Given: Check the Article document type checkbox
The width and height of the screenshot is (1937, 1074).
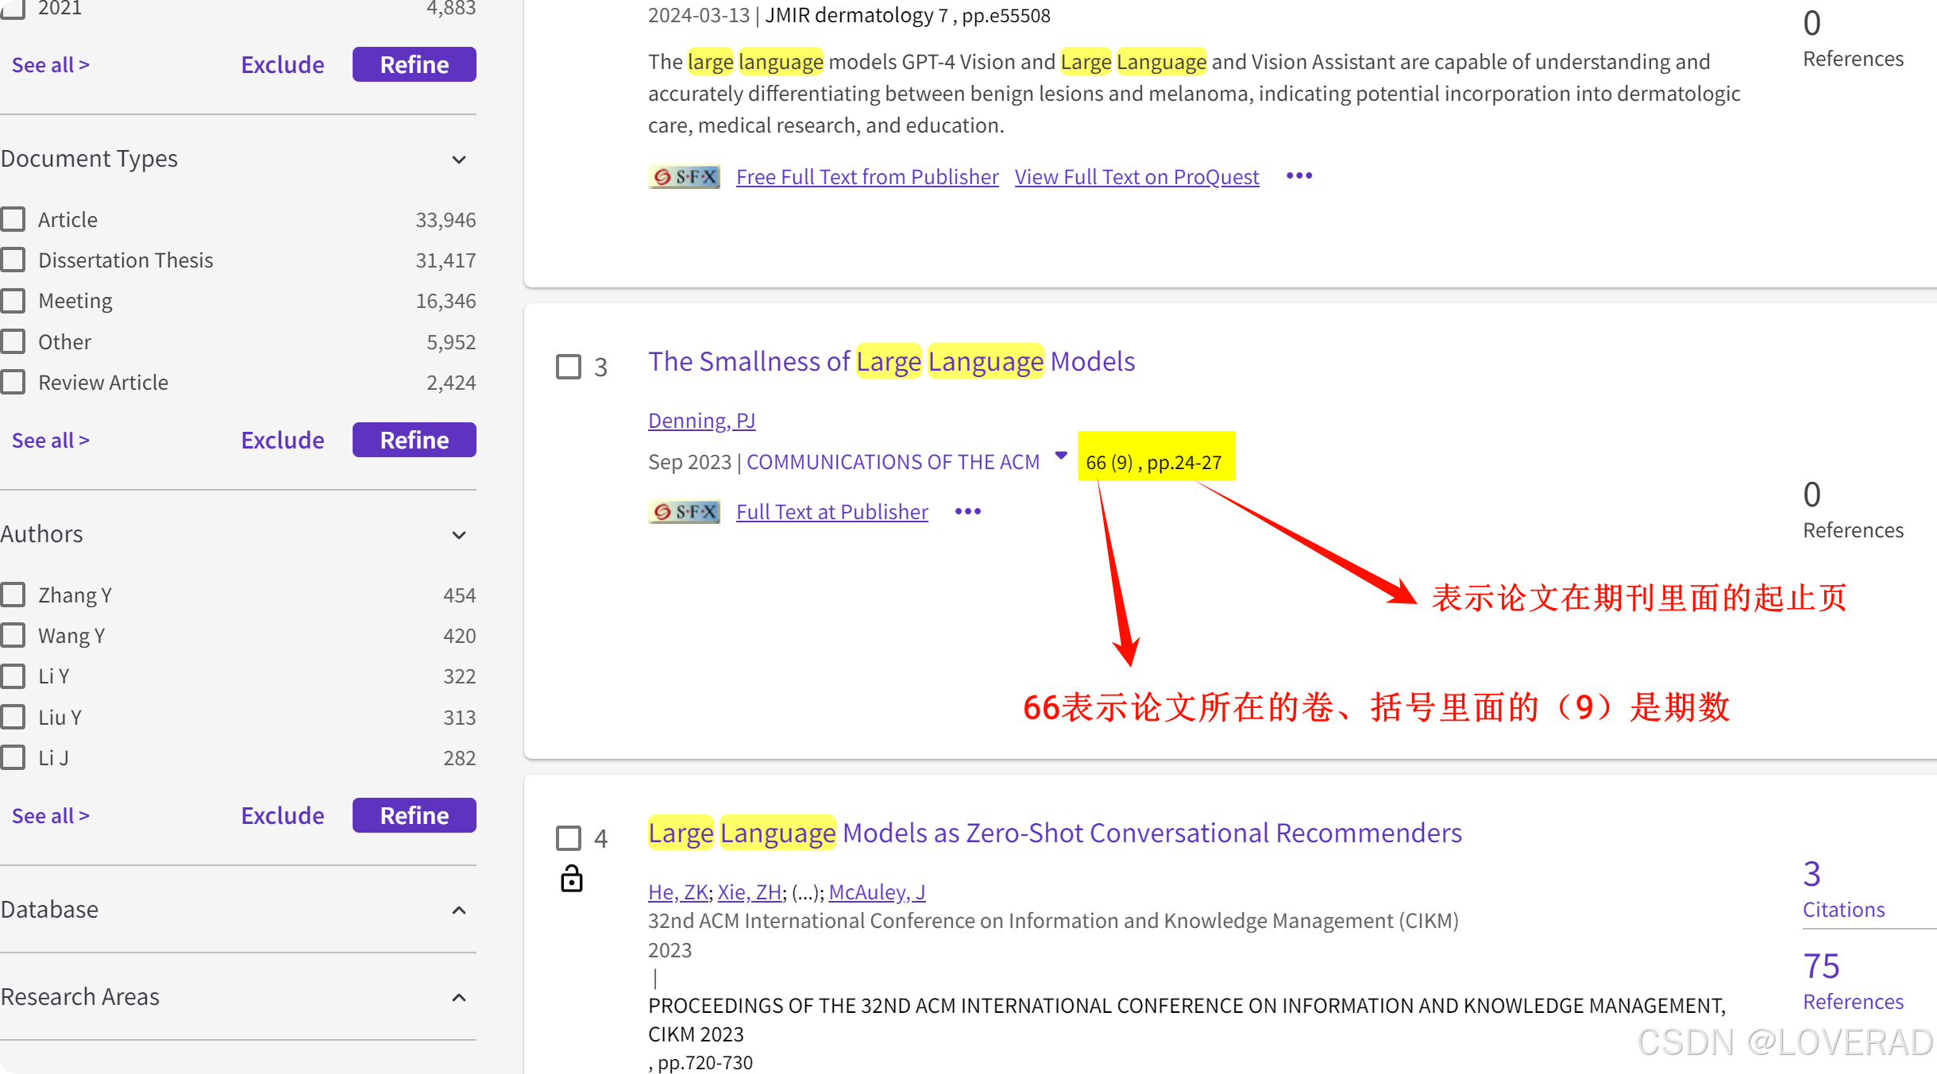Looking at the screenshot, I should tap(14, 219).
